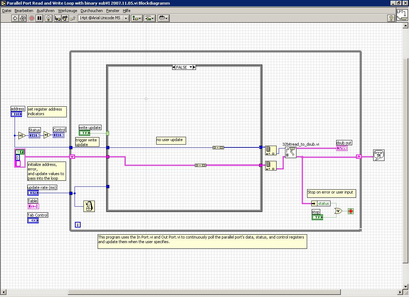This screenshot has width=409, height=297.
Task: Click 'set register address indicators' comment
Action: (x=47, y=112)
